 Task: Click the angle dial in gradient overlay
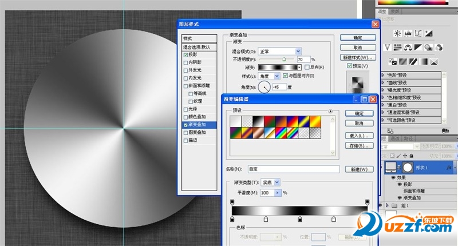pyautogui.click(x=264, y=88)
